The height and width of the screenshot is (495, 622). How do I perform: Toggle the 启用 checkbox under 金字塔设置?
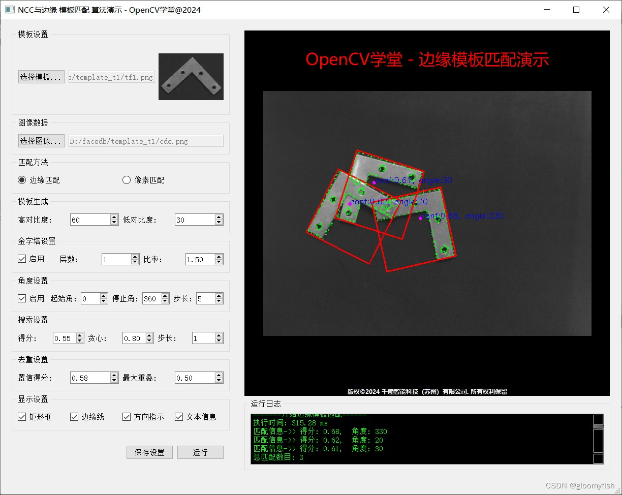pos(21,259)
